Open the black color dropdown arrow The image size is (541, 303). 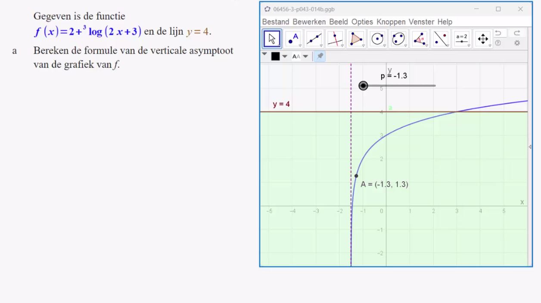[x=285, y=56]
